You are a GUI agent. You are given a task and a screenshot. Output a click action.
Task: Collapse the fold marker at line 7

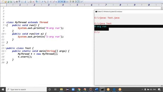coord(5,25)
